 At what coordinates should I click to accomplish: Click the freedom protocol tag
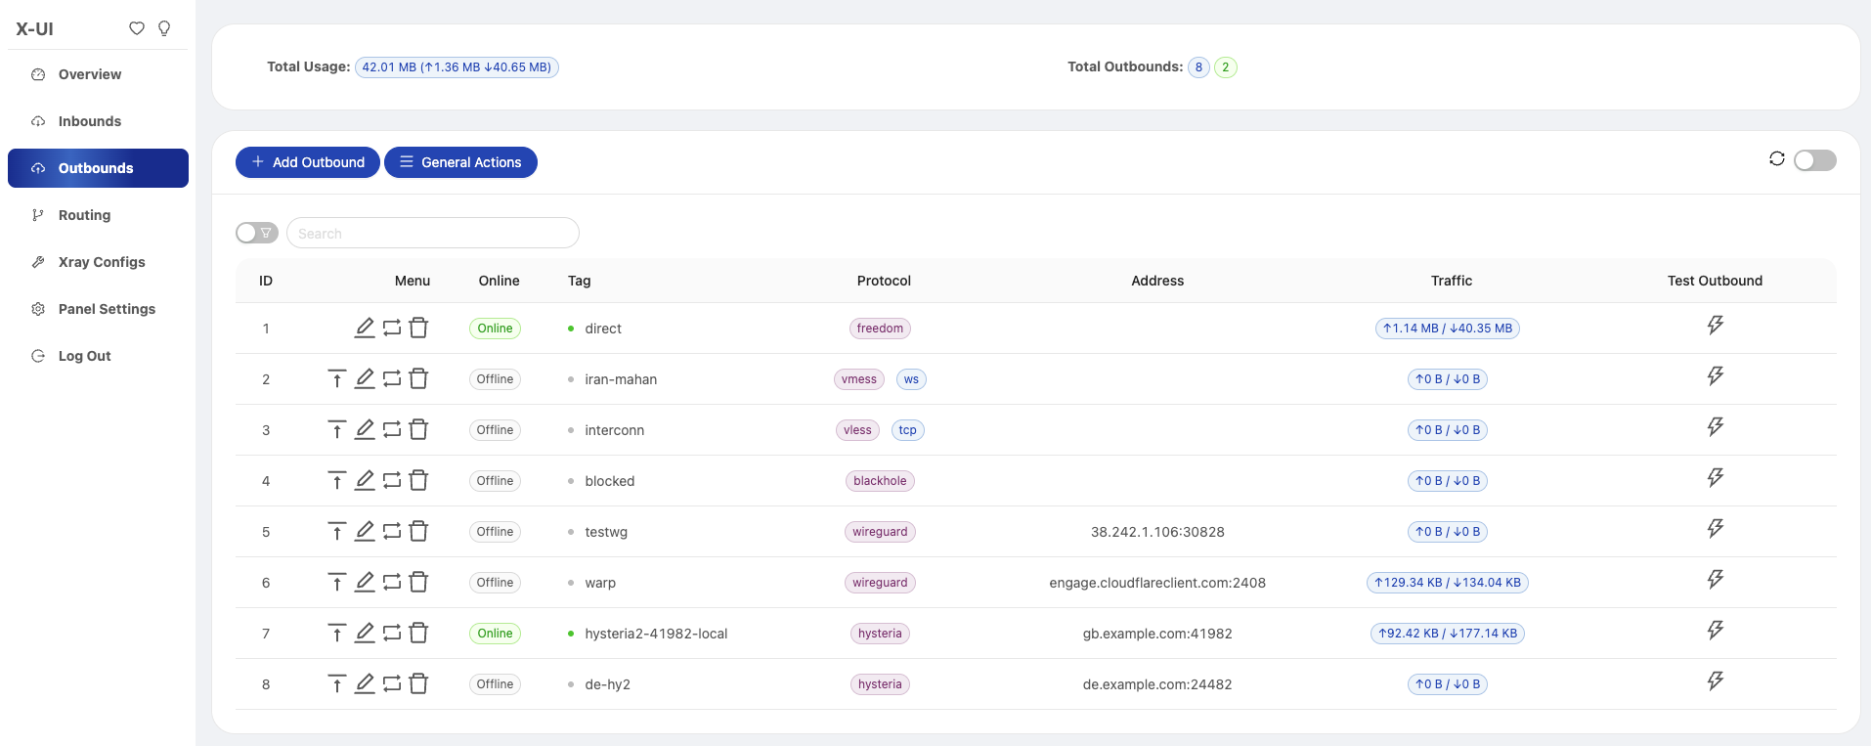click(x=880, y=329)
